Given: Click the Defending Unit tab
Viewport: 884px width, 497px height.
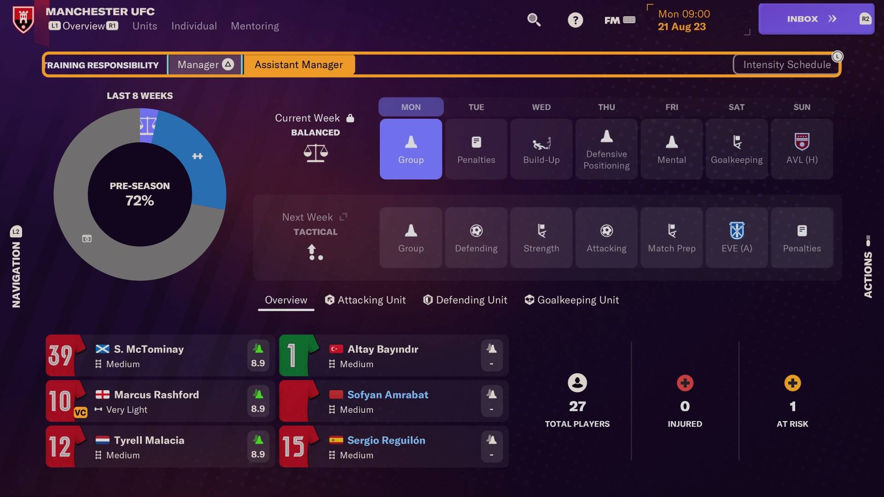Looking at the screenshot, I should point(465,300).
